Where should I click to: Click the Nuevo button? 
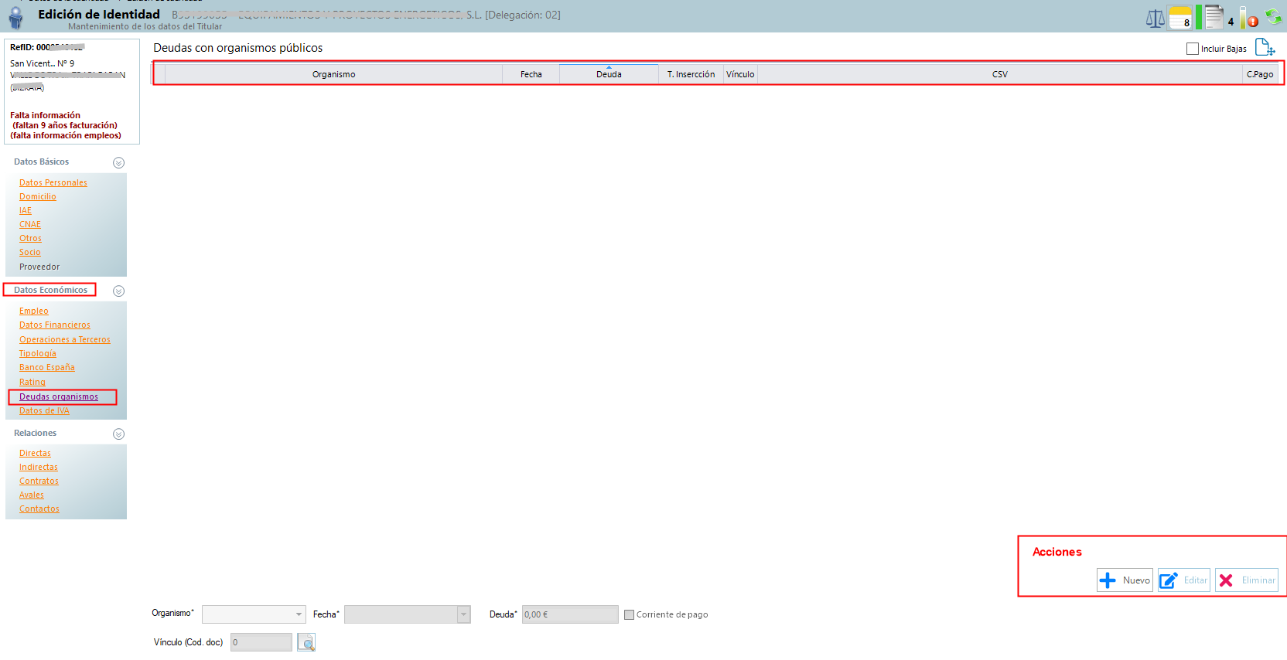[1125, 580]
